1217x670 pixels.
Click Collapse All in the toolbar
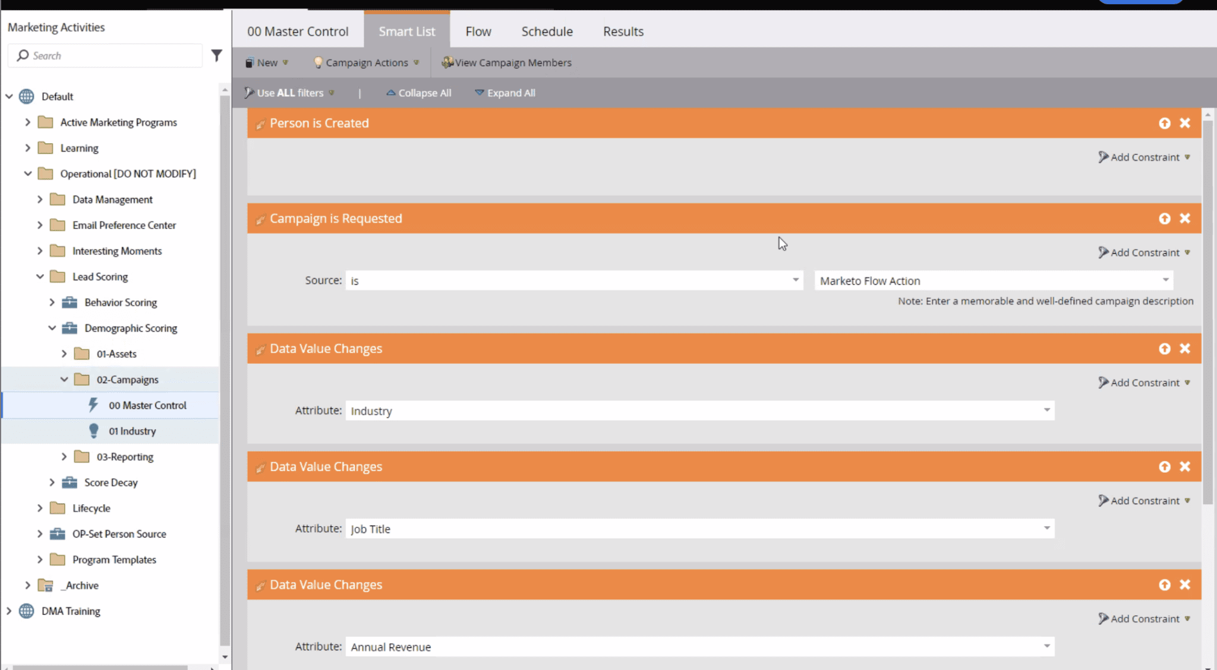pyautogui.click(x=418, y=93)
